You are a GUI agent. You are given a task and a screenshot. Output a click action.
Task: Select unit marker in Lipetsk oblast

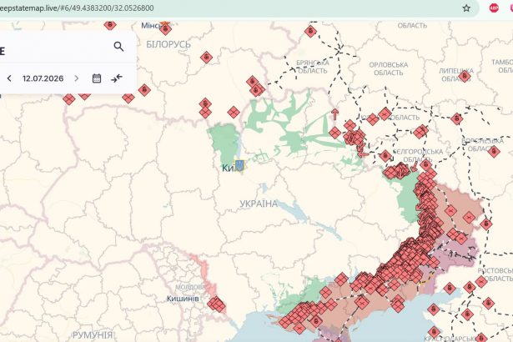pyautogui.click(x=465, y=77)
